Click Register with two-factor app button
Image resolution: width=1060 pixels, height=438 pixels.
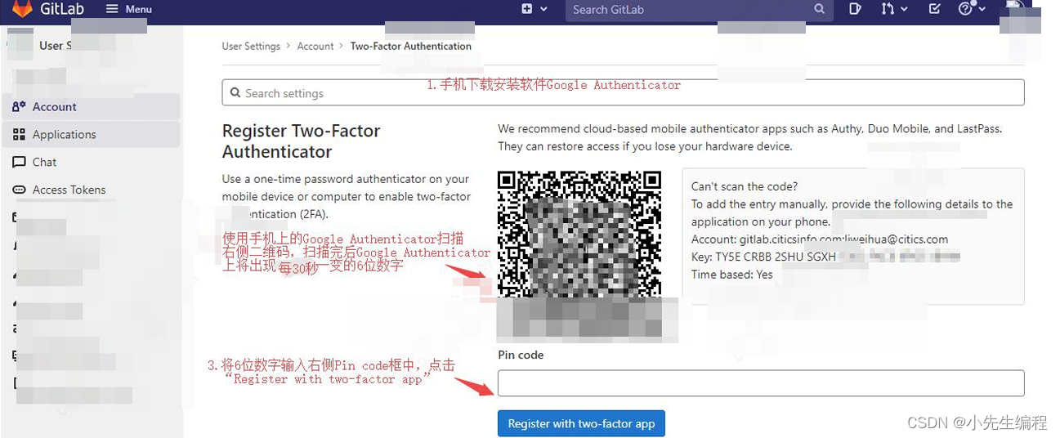pyautogui.click(x=581, y=423)
